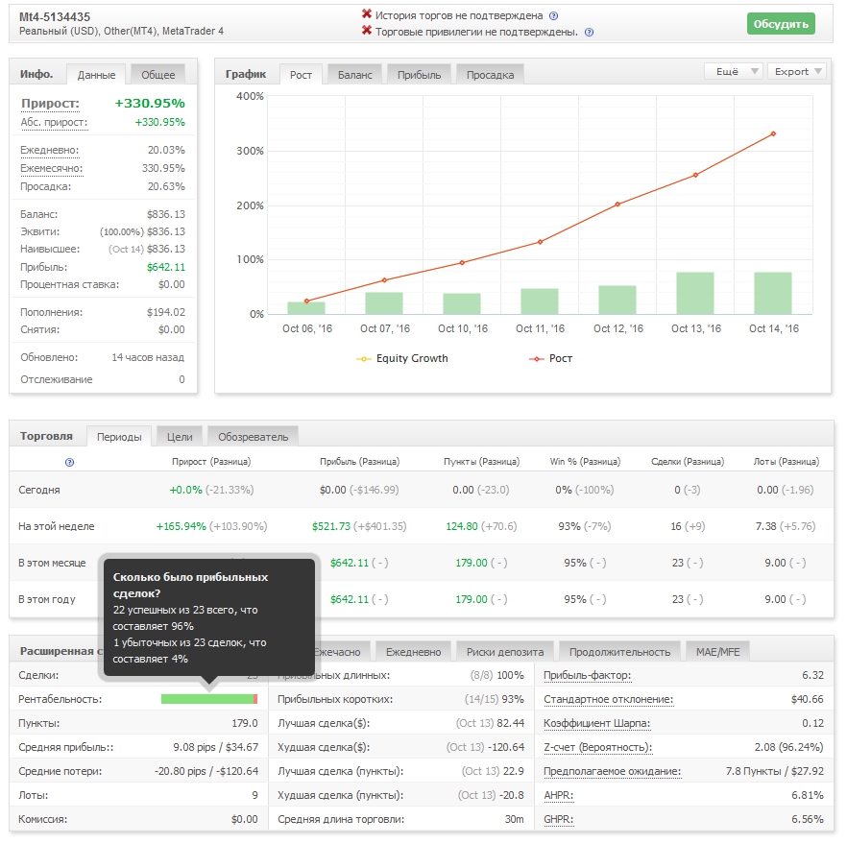Select the Просадка chart tab
The image size is (847, 844).
[490, 75]
